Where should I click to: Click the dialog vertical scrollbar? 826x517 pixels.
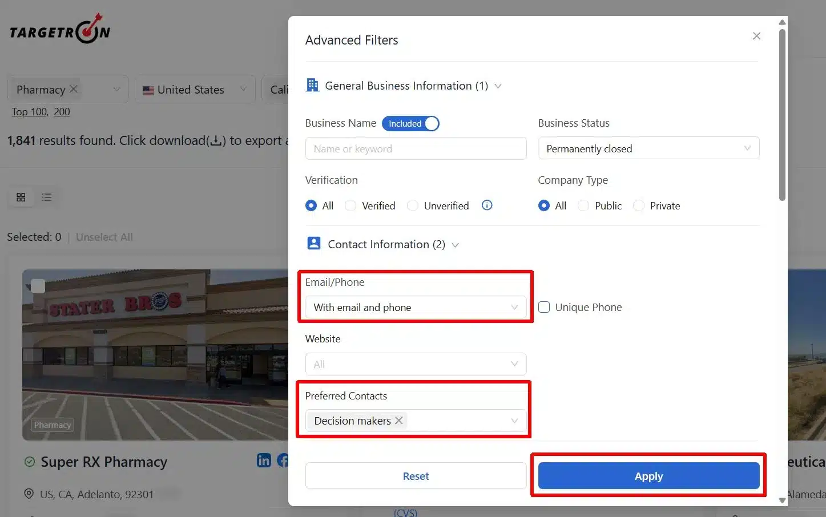click(782, 114)
